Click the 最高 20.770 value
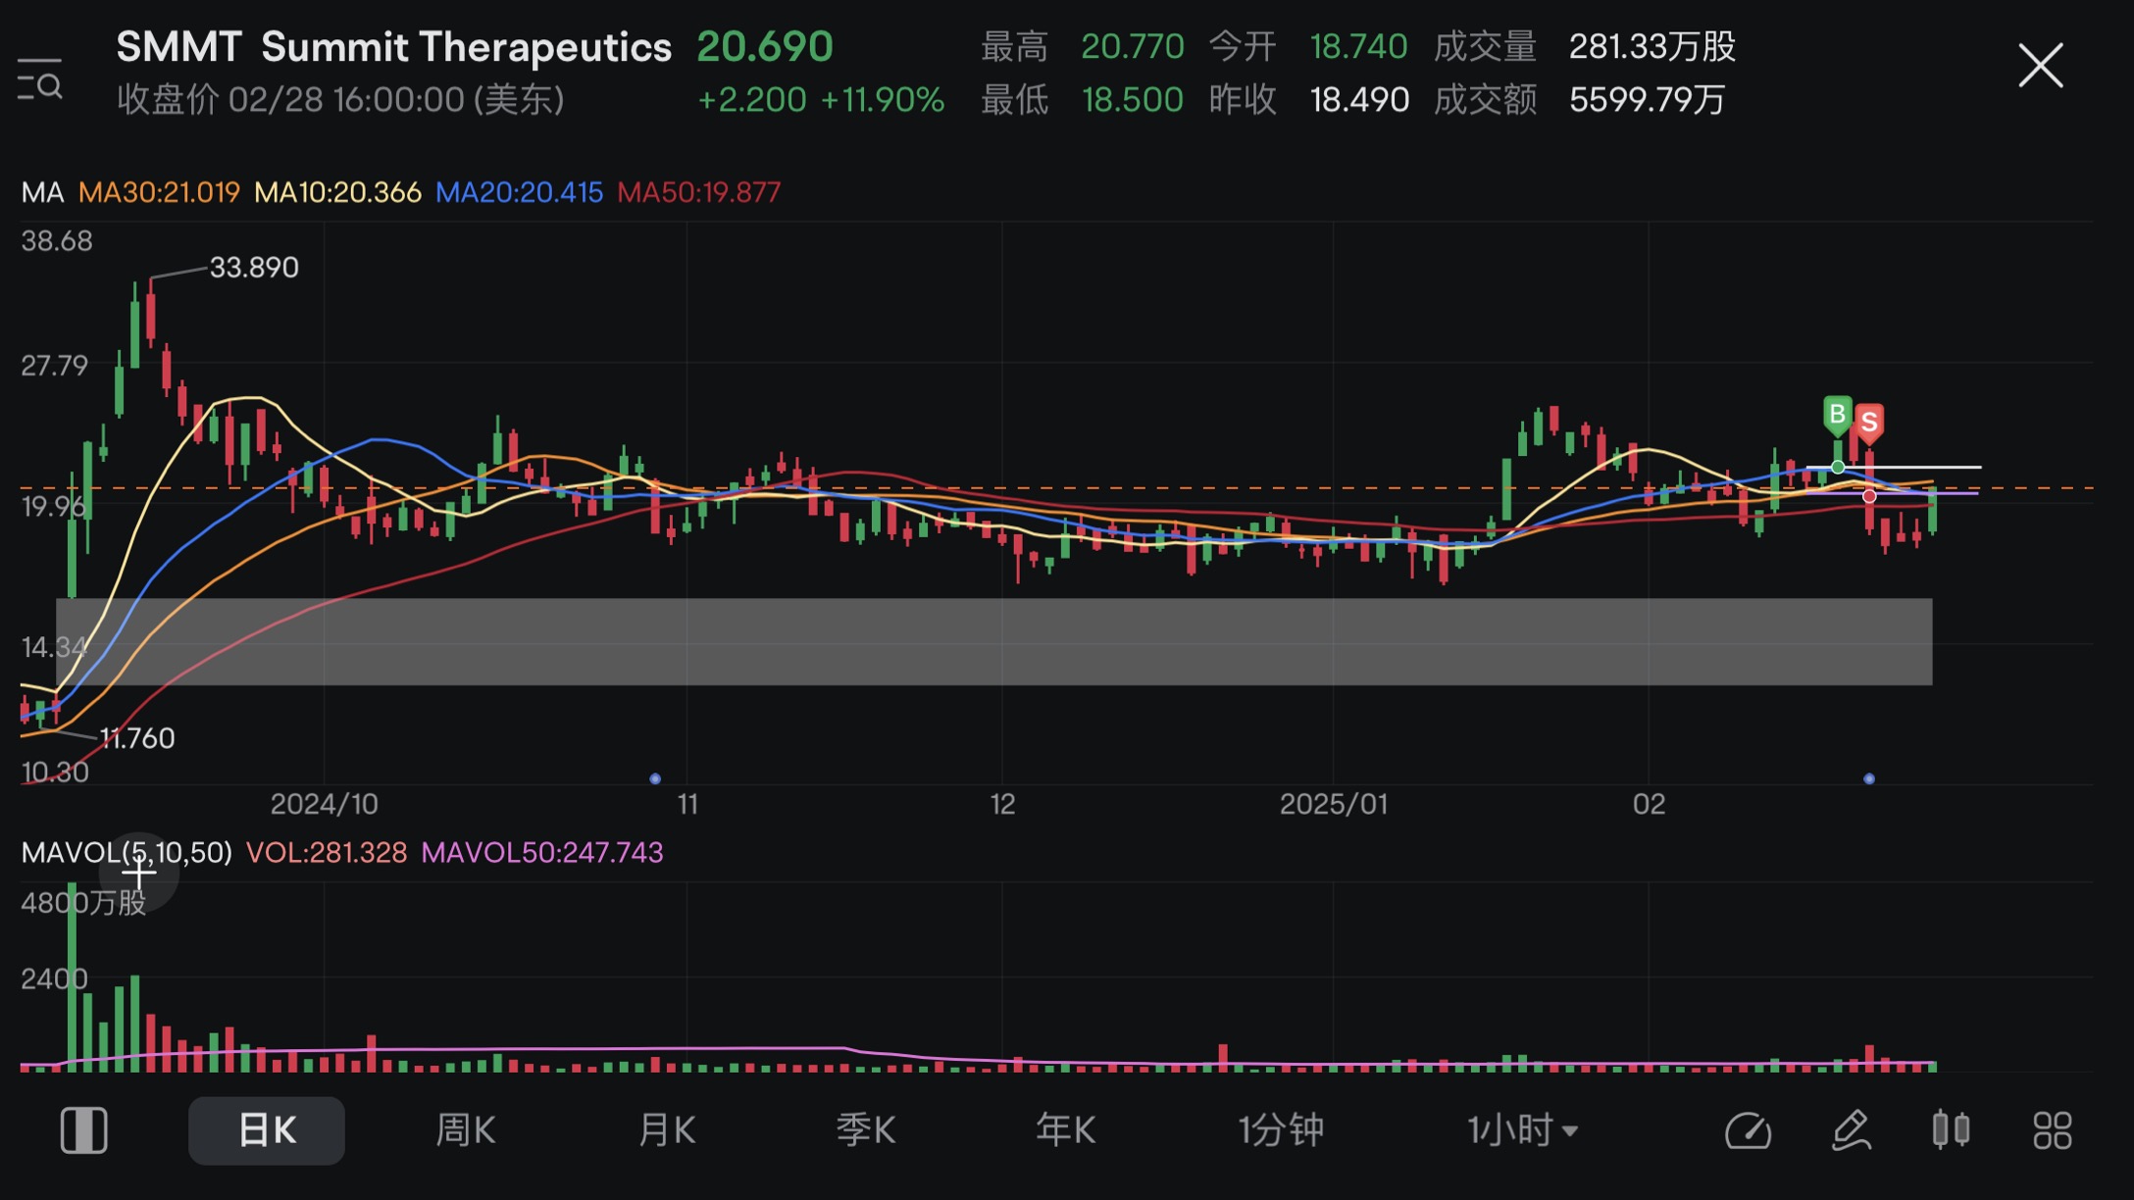The image size is (2134, 1200). point(1083,46)
